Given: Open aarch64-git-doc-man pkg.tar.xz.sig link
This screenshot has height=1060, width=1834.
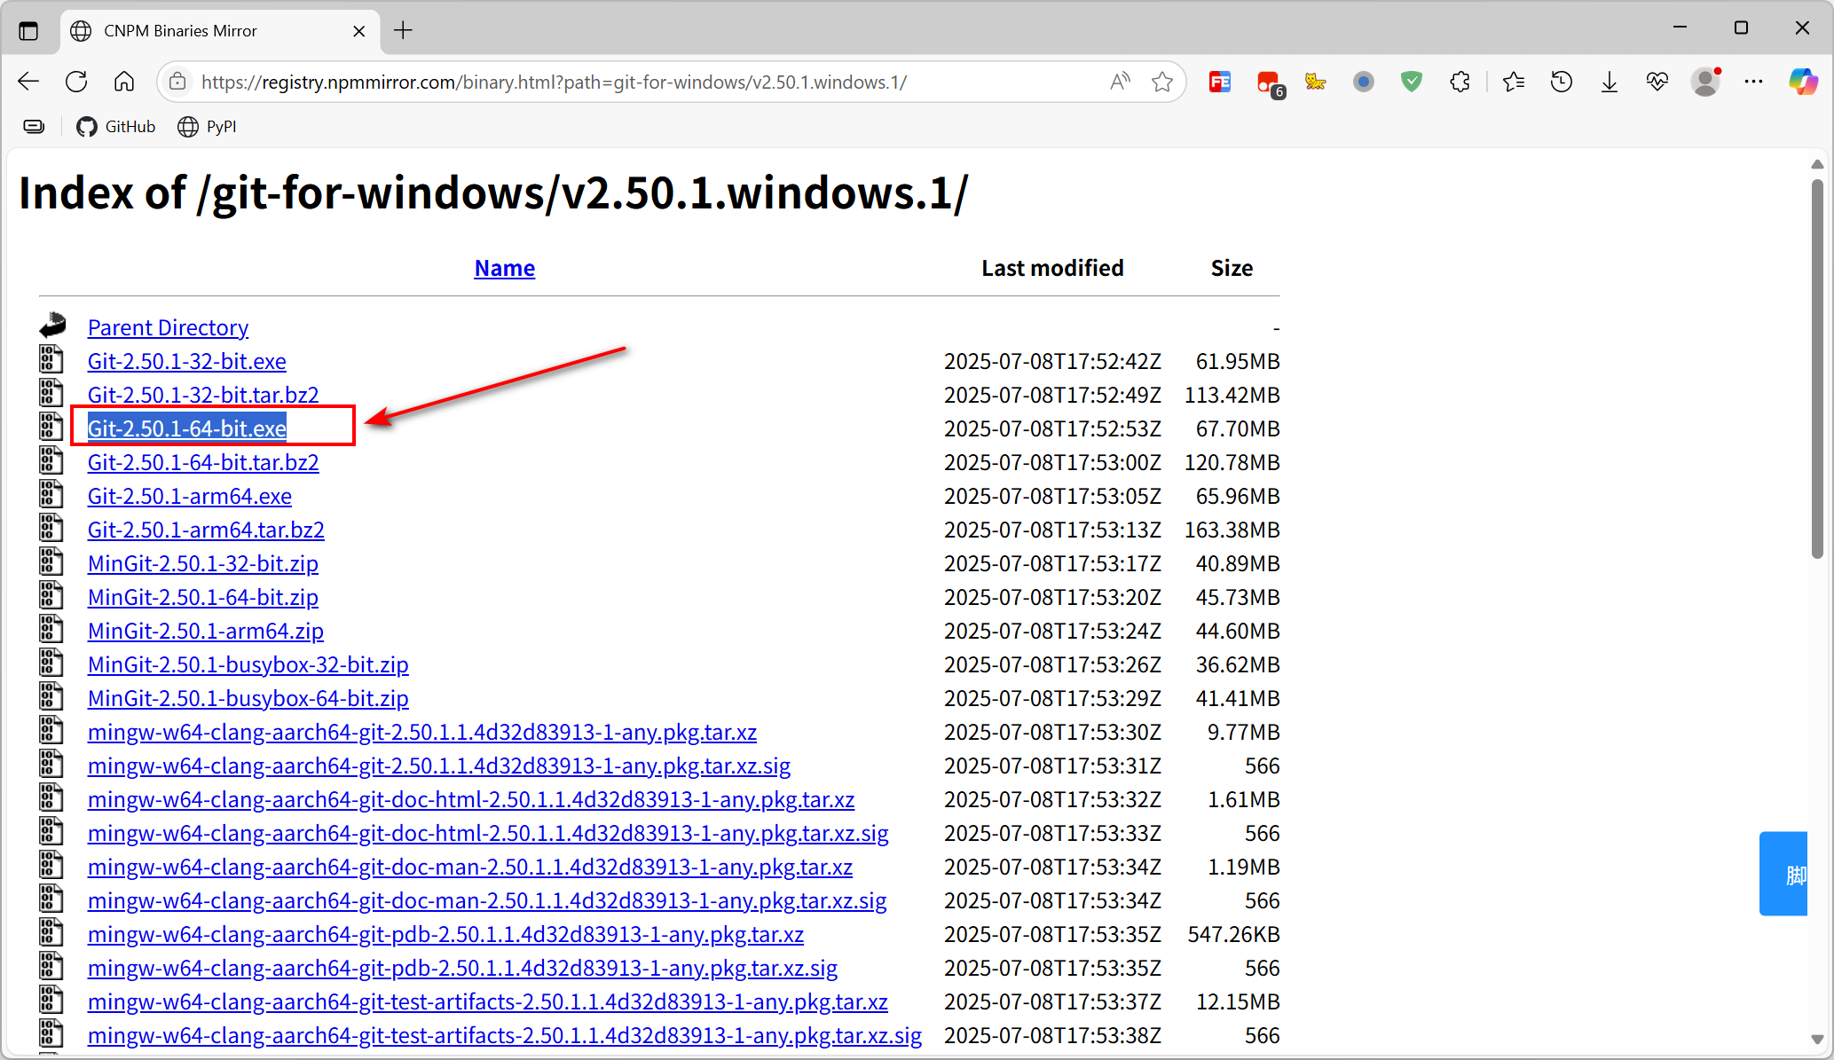Looking at the screenshot, I should 486,900.
